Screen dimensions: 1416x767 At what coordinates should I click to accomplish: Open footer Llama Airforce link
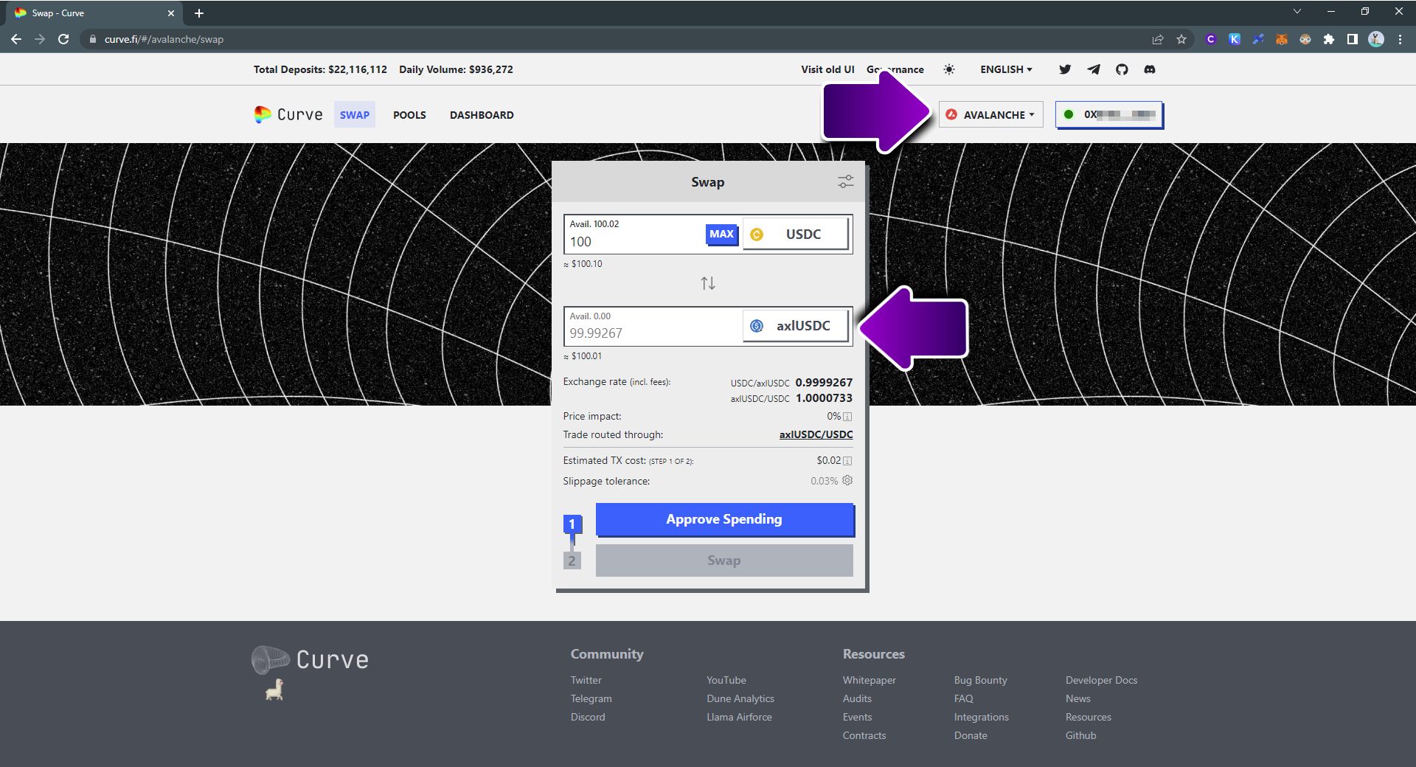pos(739,717)
